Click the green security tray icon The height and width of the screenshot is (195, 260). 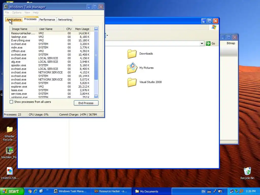coord(237,191)
